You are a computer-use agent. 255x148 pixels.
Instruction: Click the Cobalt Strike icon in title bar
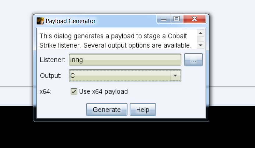tap(40, 21)
